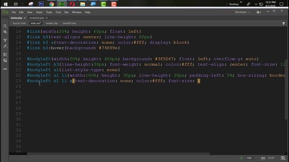Click the Dreamweaver taskbar icon
The height and width of the screenshot is (162, 289).
(62, 4)
